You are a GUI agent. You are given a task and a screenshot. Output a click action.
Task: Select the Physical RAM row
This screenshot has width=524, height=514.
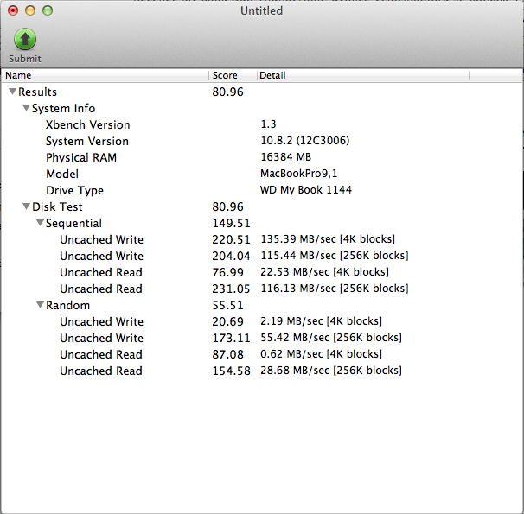pyautogui.click(x=262, y=157)
